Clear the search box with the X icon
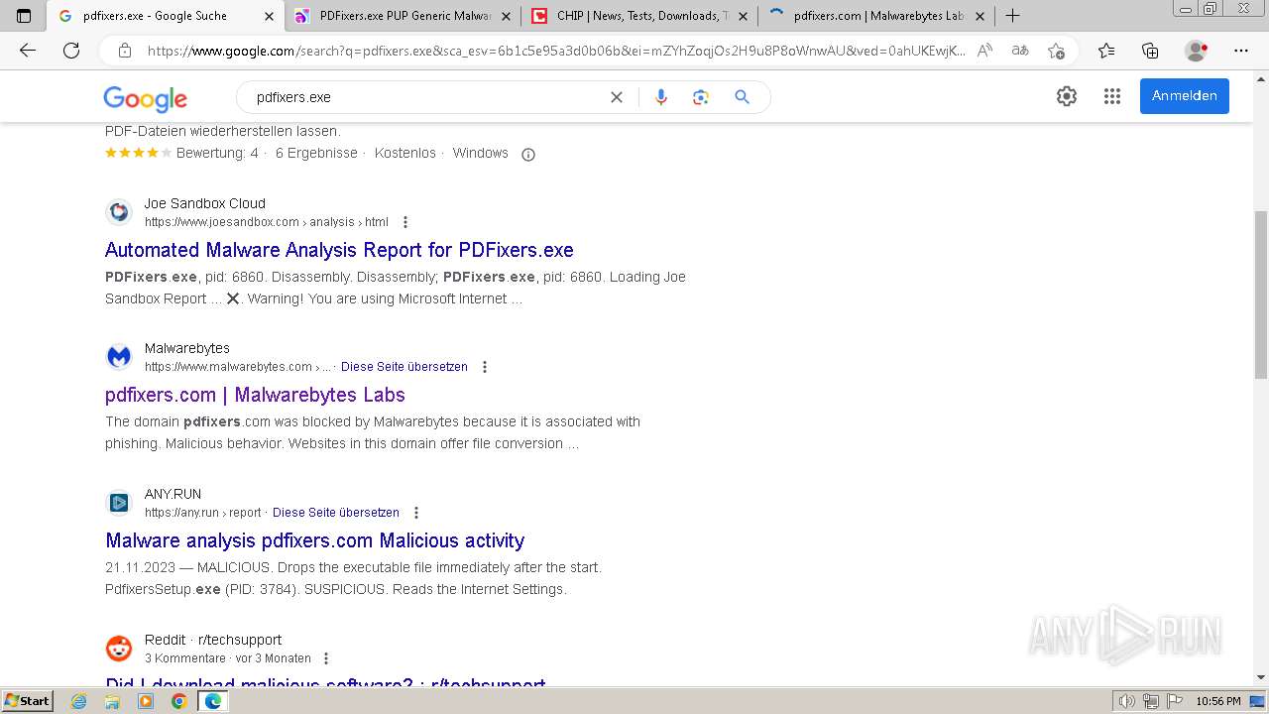This screenshot has width=1269, height=714. (x=617, y=97)
